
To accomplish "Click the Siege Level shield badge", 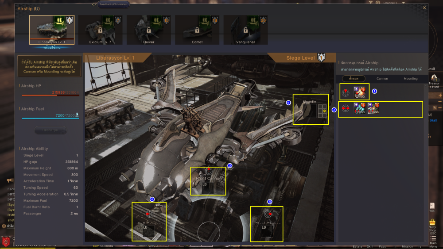I will [321, 57].
